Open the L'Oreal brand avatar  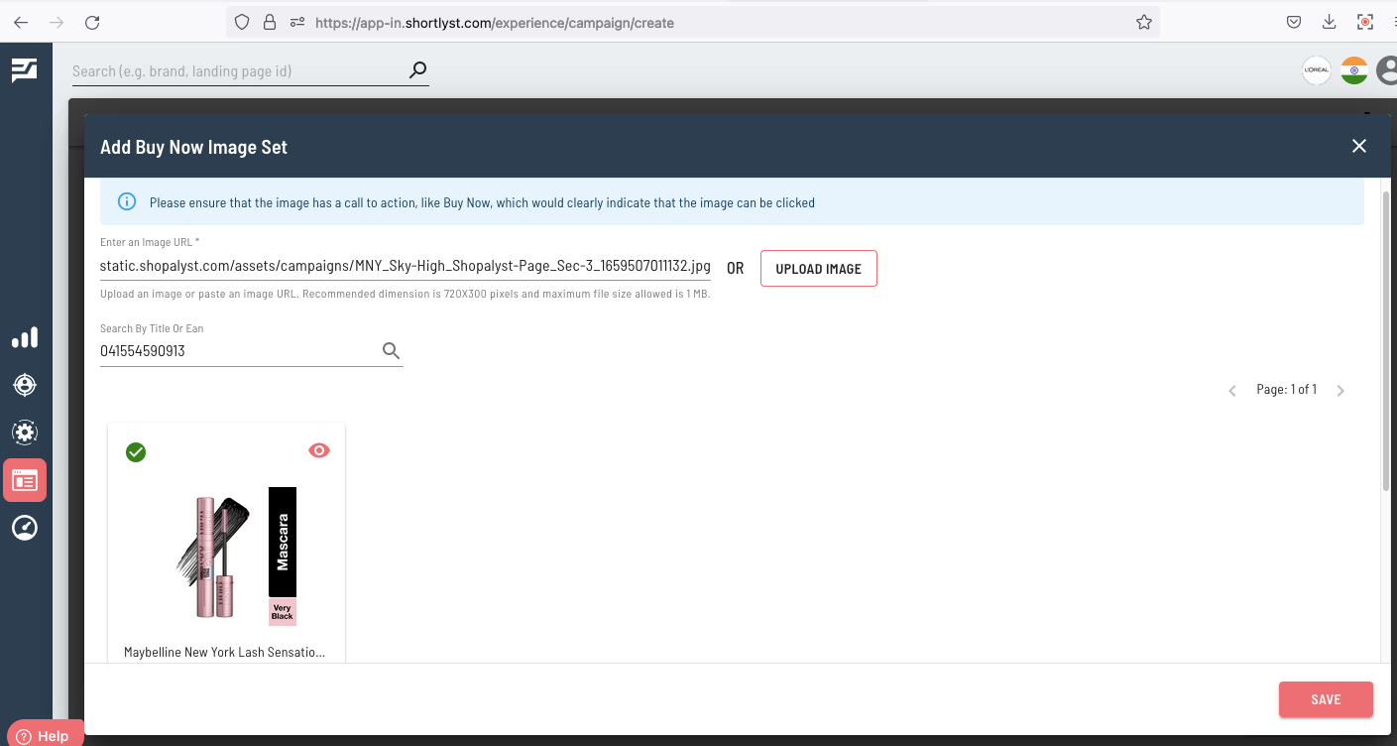1317,70
